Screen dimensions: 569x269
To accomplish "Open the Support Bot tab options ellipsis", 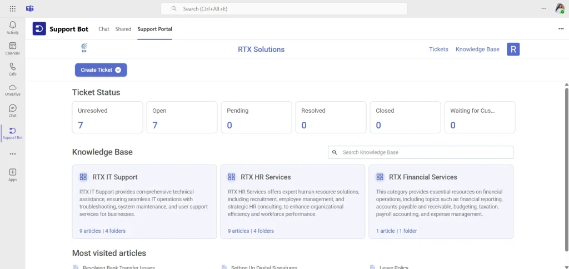I will (561, 29).
